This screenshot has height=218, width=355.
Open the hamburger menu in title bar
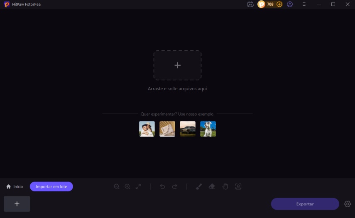click(x=304, y=4)
